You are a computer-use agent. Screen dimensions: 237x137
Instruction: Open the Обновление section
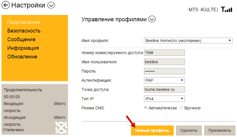click(x=22, y=57)
